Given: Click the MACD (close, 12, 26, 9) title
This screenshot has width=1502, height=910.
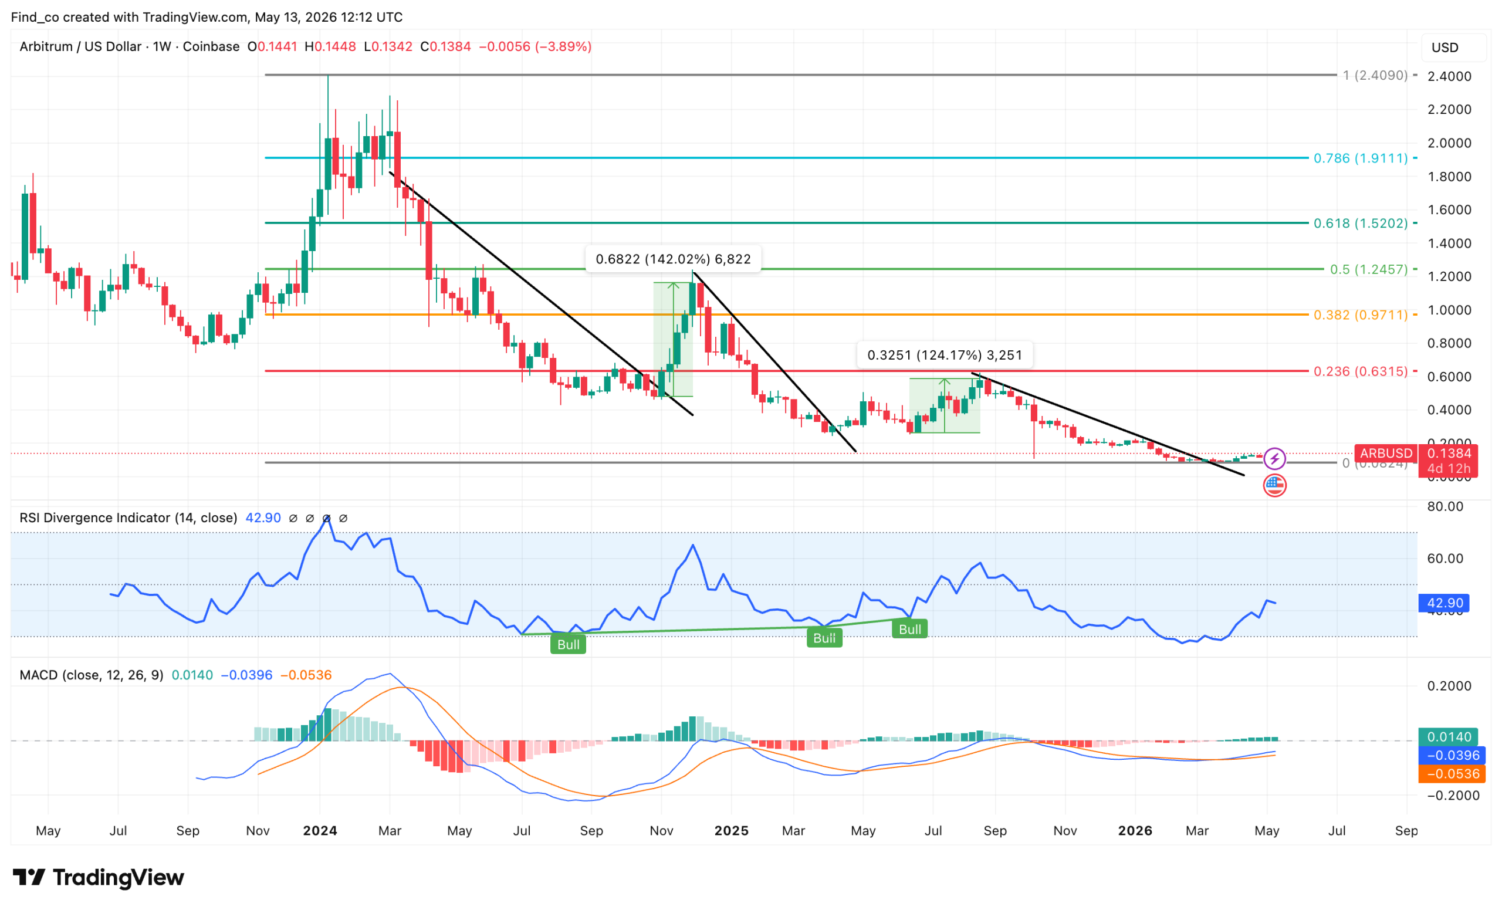Looking at the screenshot, I should (x=92, y=675).
